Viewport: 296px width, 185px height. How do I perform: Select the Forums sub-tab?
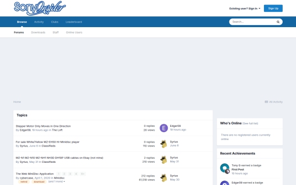point(19,33)
